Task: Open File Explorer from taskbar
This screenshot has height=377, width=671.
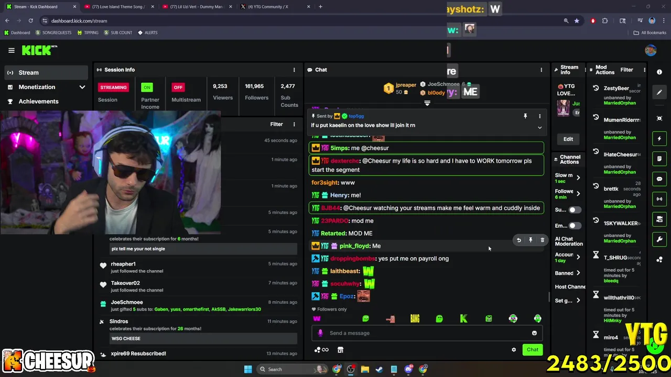Action: coord(365,369)
